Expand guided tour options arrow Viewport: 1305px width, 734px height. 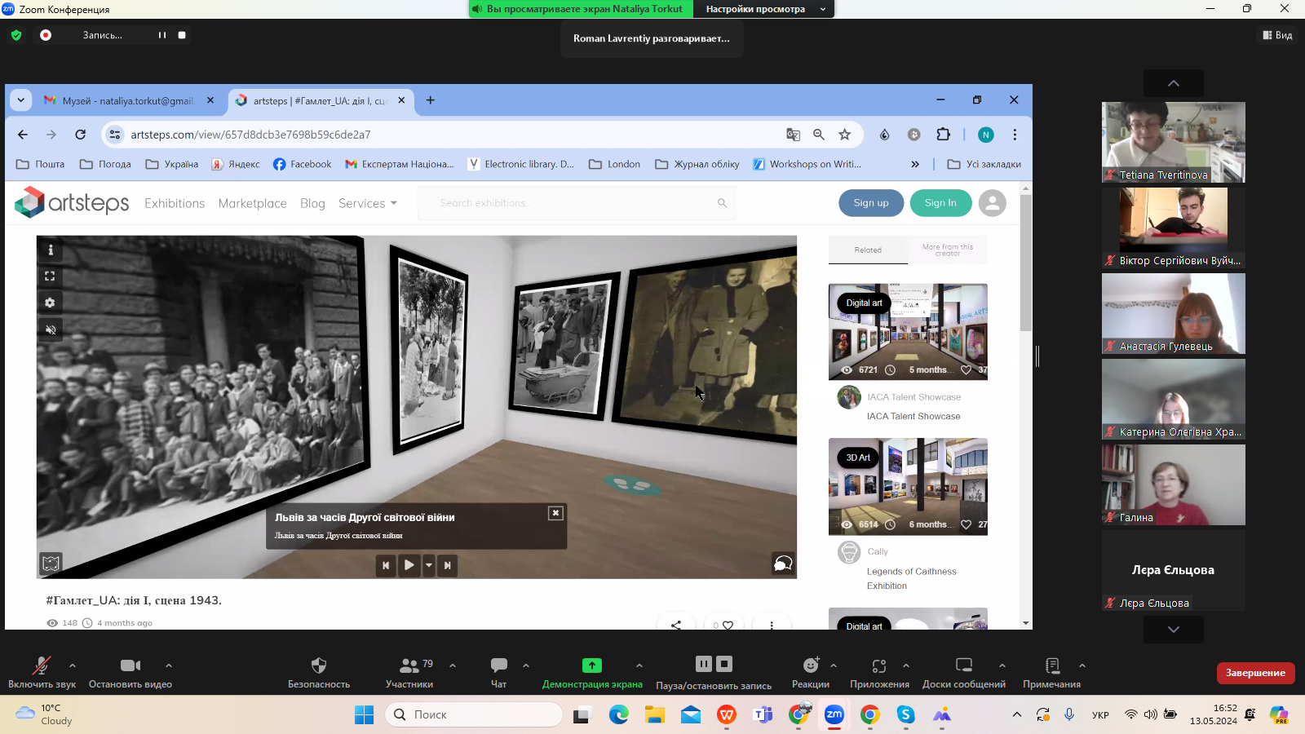pyautogui.click(x=429, y=565)
